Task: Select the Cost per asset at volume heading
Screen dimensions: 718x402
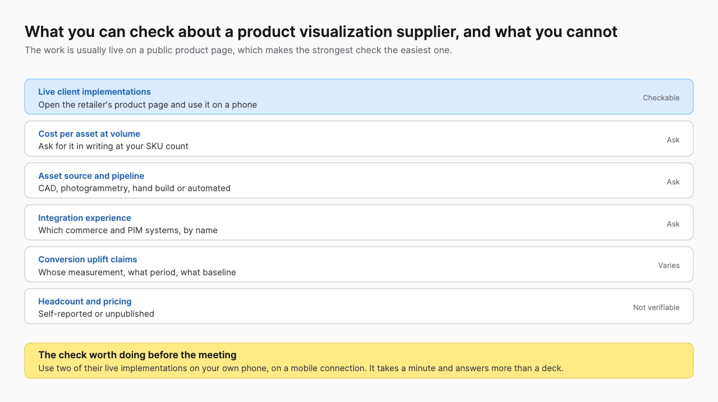Action: tap(89, 134)
